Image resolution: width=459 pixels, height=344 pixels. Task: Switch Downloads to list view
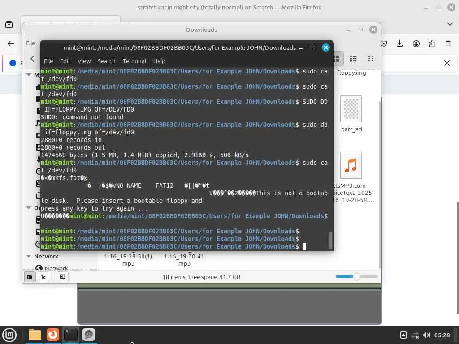pos(353,59)
